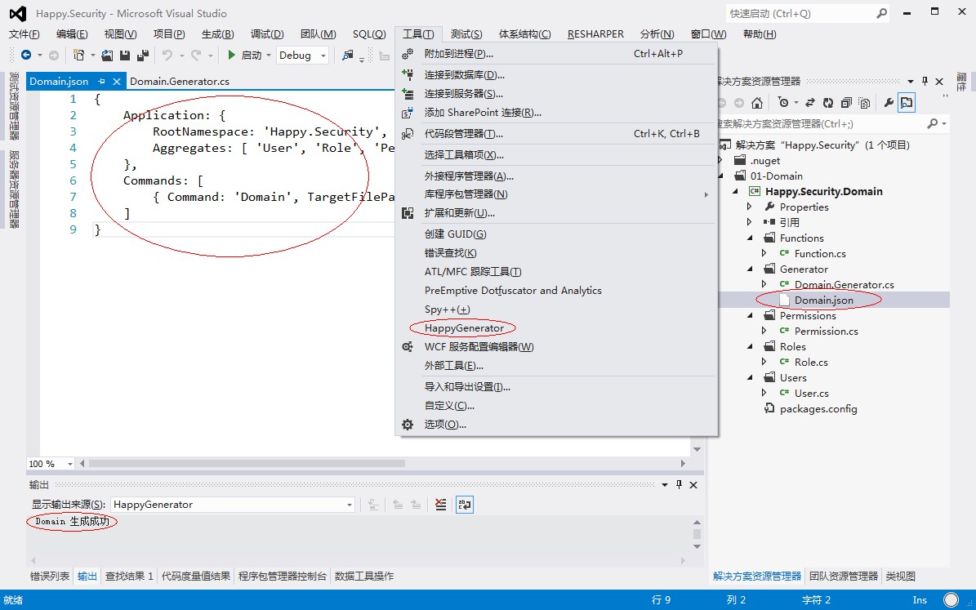Toggle auto-hide pin of Solution Explorer
Viewport: 976px width, 610px height.
925,81
